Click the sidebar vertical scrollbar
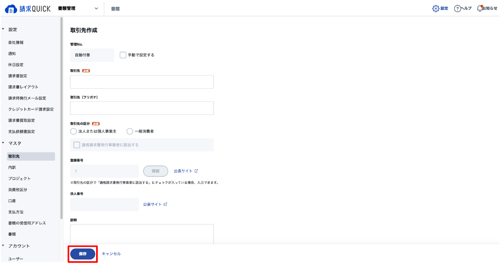501x268 pixels. point(62,118)
